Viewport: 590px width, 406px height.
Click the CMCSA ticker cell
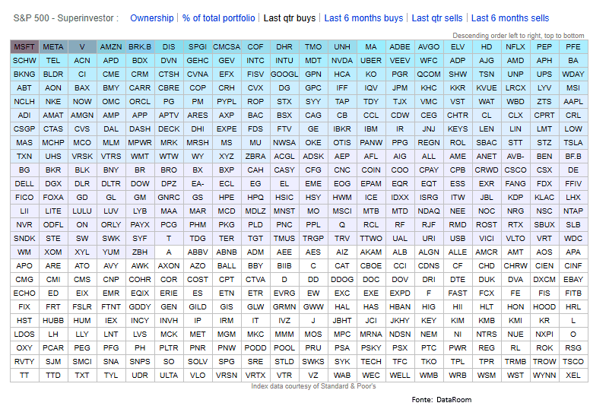pos(227,46)
